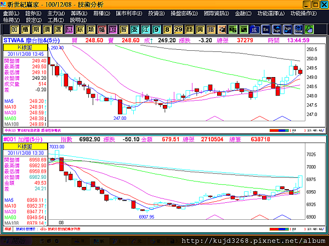
Task: Click the 指 (index) toolbar icon
Action: tap(211, 30)
